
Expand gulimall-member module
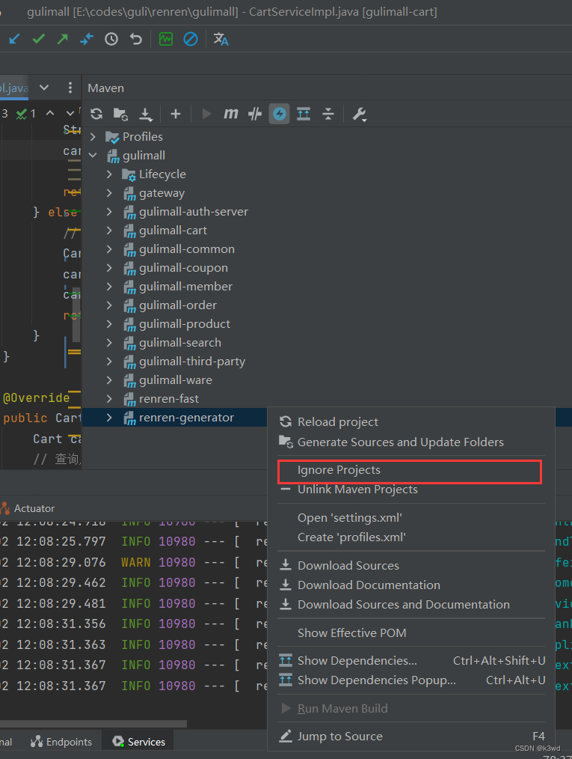[109, 287]
